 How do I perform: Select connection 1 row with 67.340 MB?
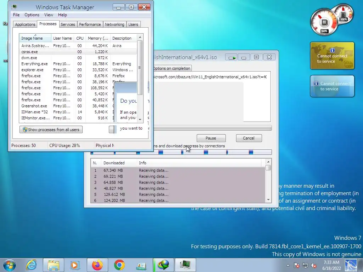(x=178, y=170)
